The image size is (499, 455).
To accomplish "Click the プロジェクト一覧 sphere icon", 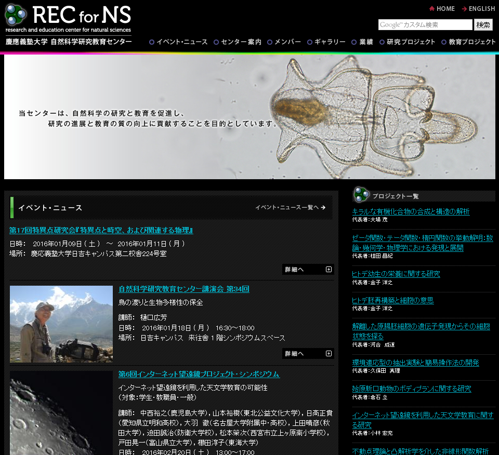I will point(362,195).
